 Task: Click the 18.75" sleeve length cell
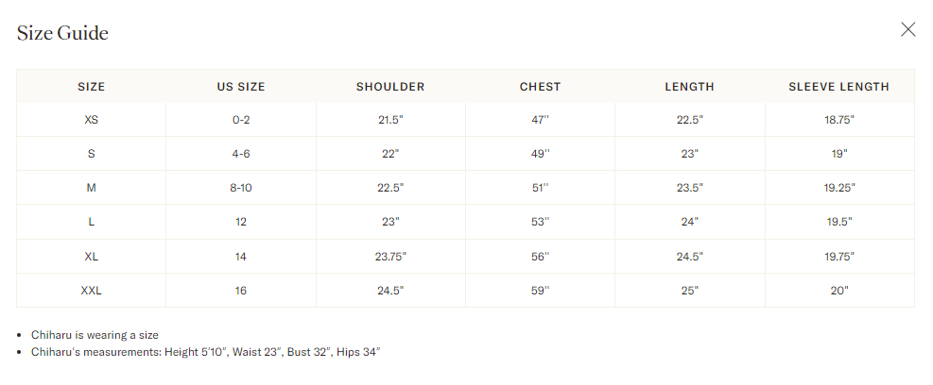[x=838, y=120]
